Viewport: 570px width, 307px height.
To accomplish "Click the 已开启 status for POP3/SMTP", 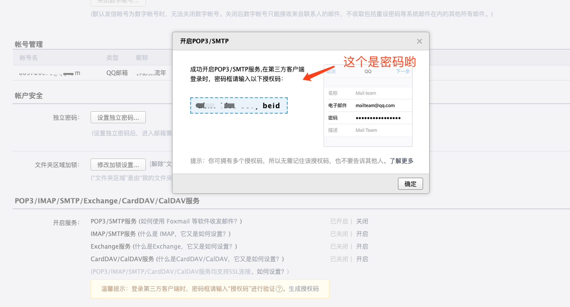I will (339, 221).
